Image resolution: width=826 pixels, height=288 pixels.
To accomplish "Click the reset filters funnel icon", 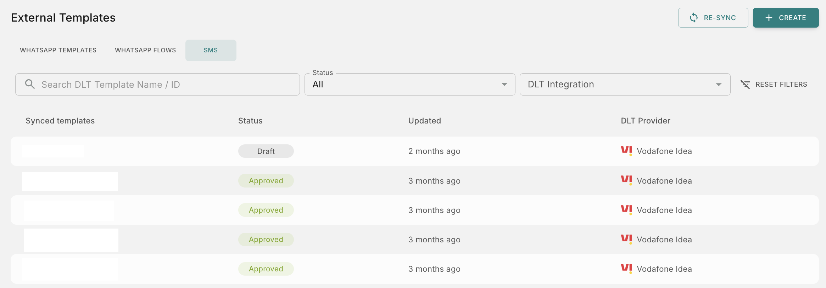I will click(x=746, y=84).
